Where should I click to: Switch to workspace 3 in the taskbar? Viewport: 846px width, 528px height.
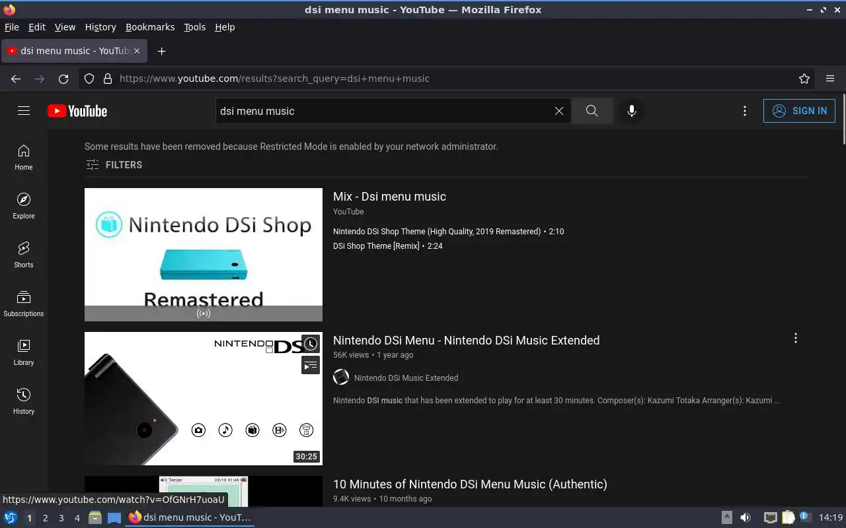click(x=61, y=518)
